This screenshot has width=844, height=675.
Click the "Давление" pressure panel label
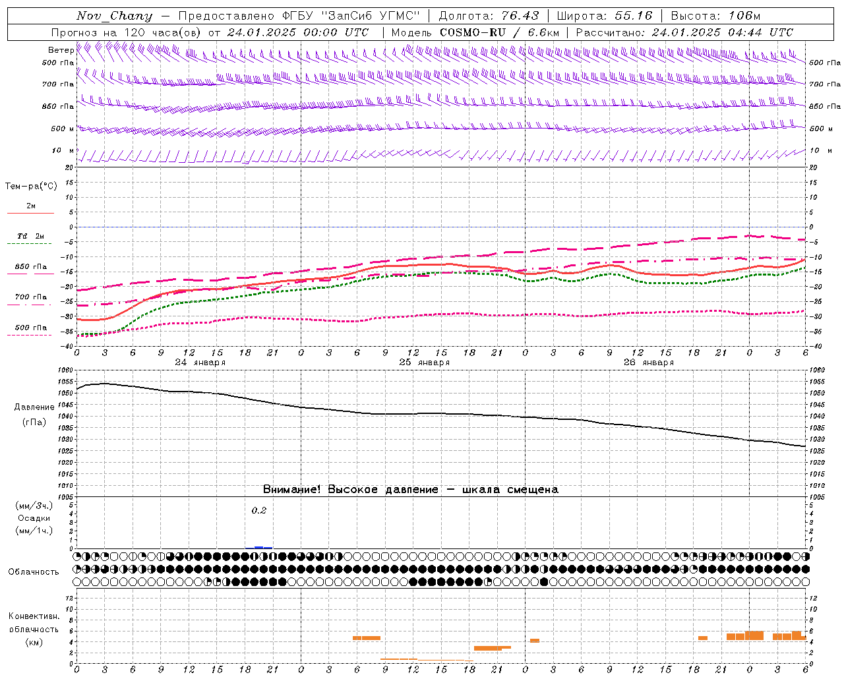[x=34, y=407]
